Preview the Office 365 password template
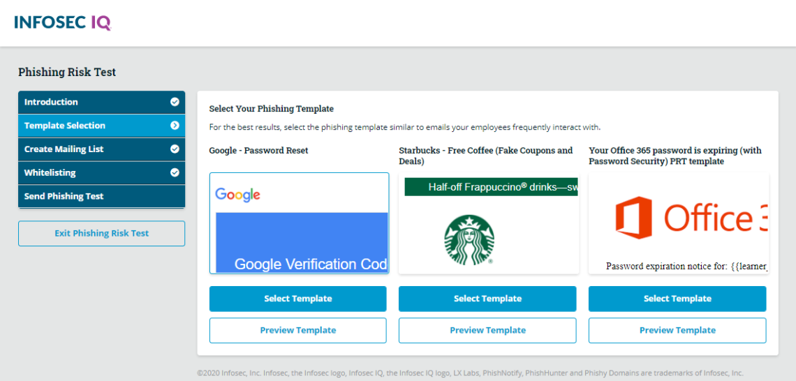The width and height of the screenshot is (796, 381). (677, 331)
